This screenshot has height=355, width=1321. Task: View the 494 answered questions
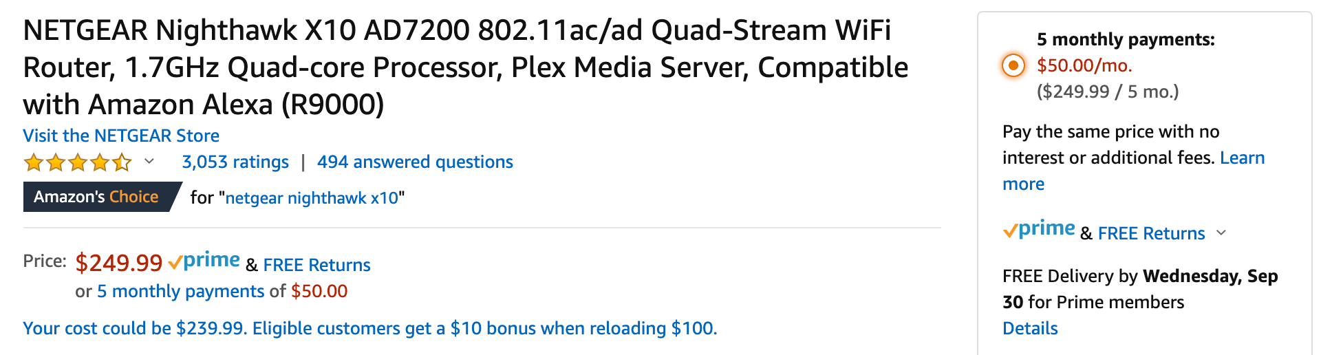415,162
